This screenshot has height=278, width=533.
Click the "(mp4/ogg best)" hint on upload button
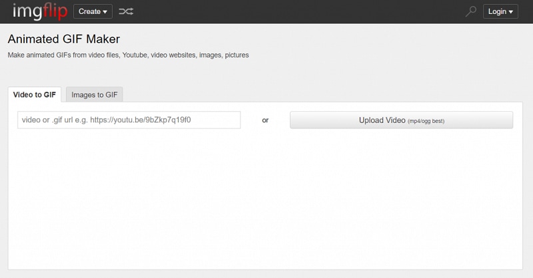[426, 121]
